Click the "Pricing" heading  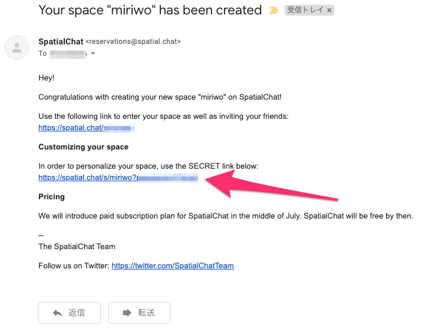click(52, 197)
